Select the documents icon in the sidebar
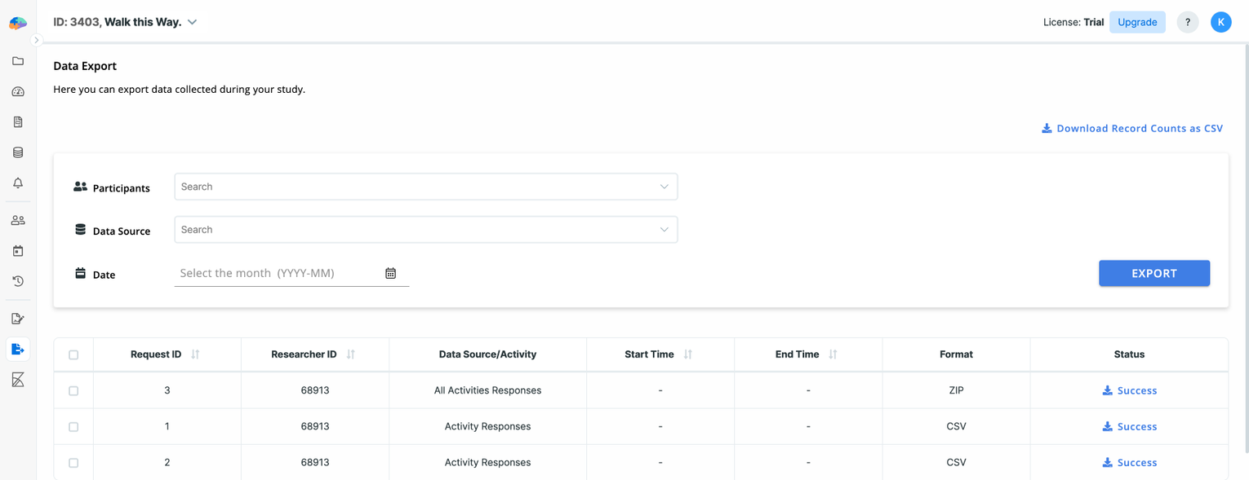 coord(18,121)
